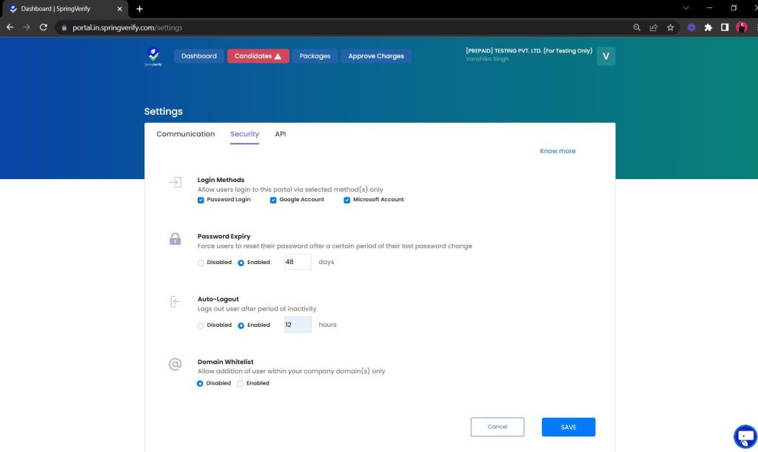
Task: Click the warning triangle on Candidates
Action: 279,55
